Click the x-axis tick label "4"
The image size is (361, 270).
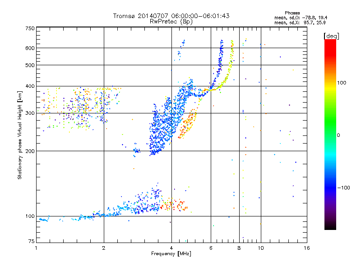coord(171,248)
